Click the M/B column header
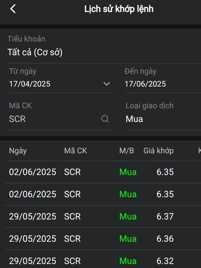This screenshot has width=201, height=268. coord(127,150)
